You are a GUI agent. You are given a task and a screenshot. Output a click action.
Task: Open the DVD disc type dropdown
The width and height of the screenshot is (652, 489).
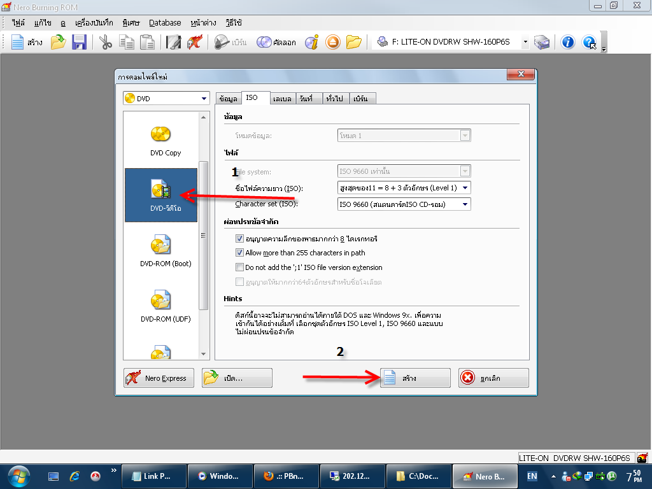click(166, 98)
